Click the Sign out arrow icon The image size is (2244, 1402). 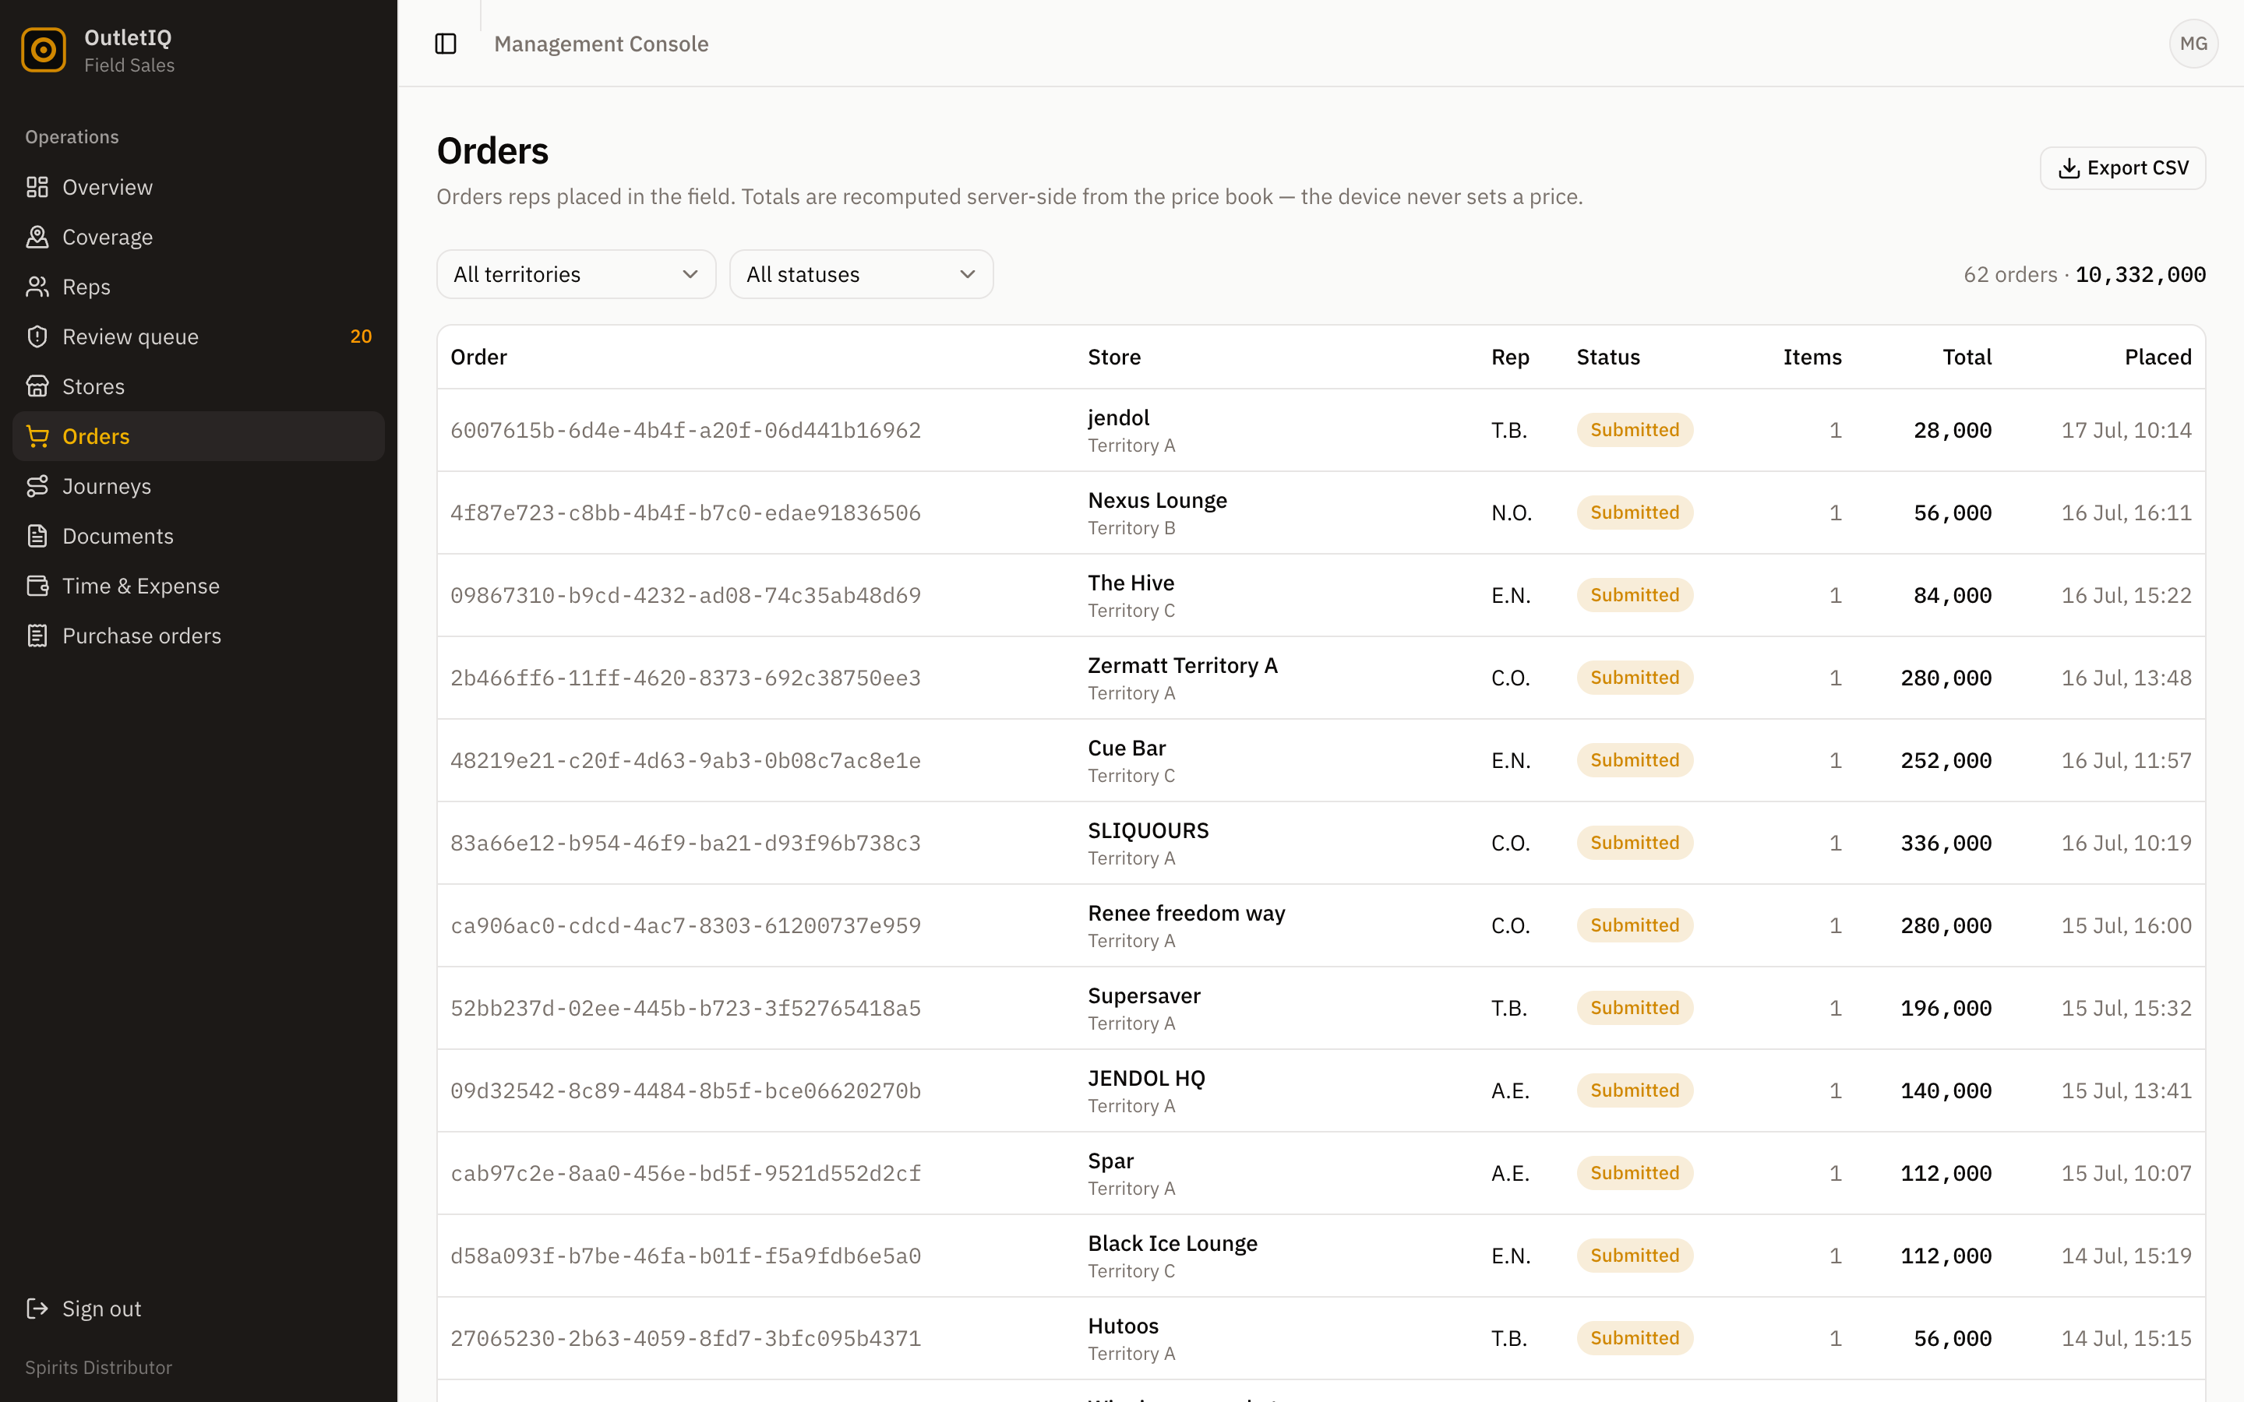pyautogui.click(x=37, y=1309)
